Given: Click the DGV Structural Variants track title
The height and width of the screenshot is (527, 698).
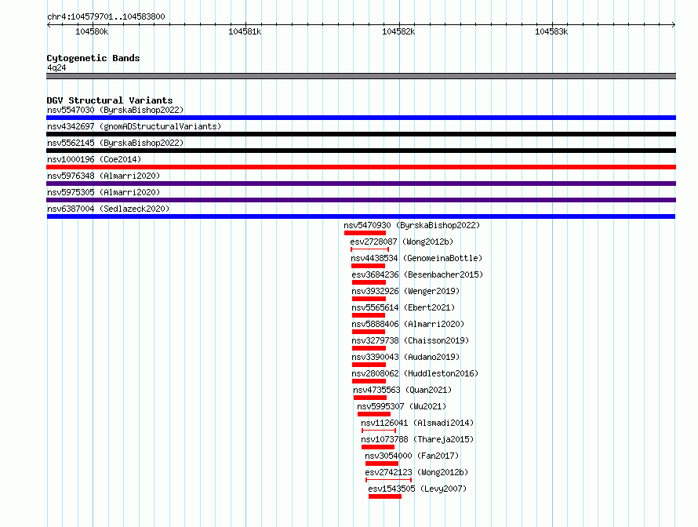Looking at the screenshot, I should coord(110,100).
